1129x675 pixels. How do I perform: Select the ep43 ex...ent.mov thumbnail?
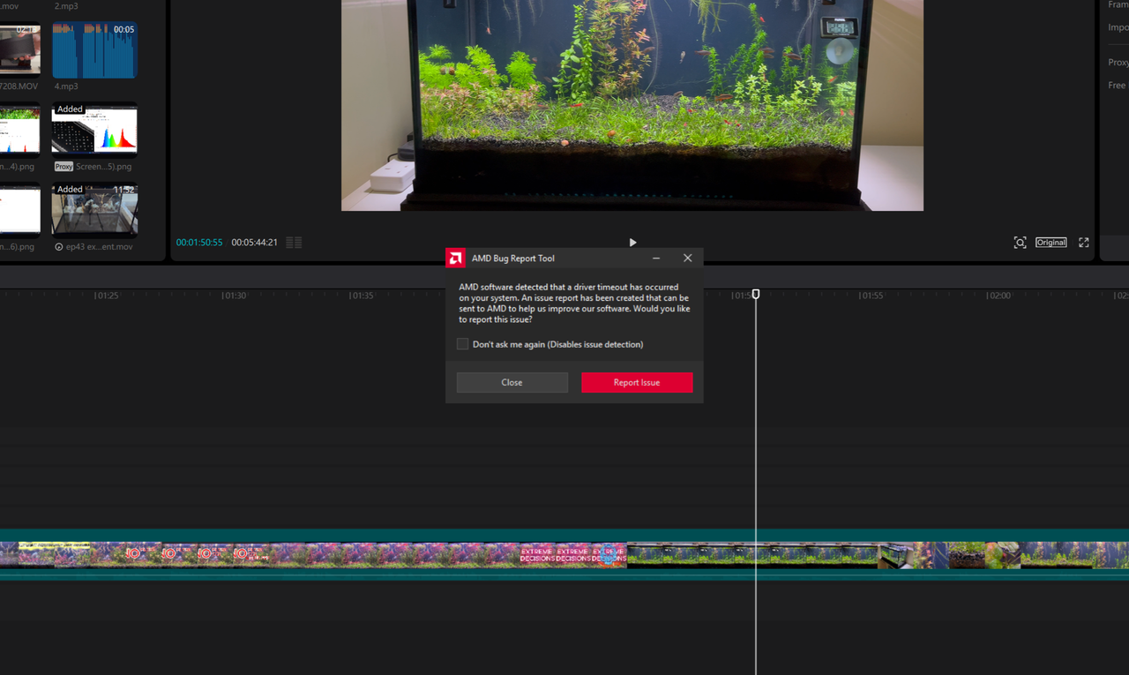(x=94, y=210)
